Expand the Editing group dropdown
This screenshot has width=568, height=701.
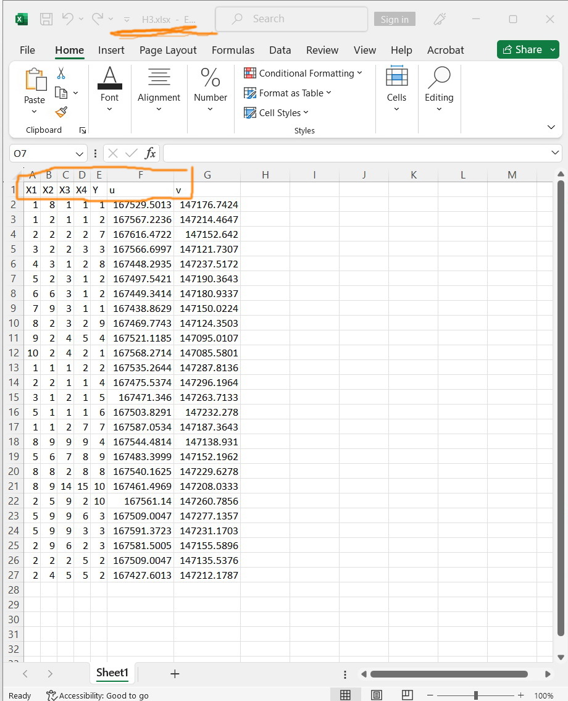coord(439,109)
